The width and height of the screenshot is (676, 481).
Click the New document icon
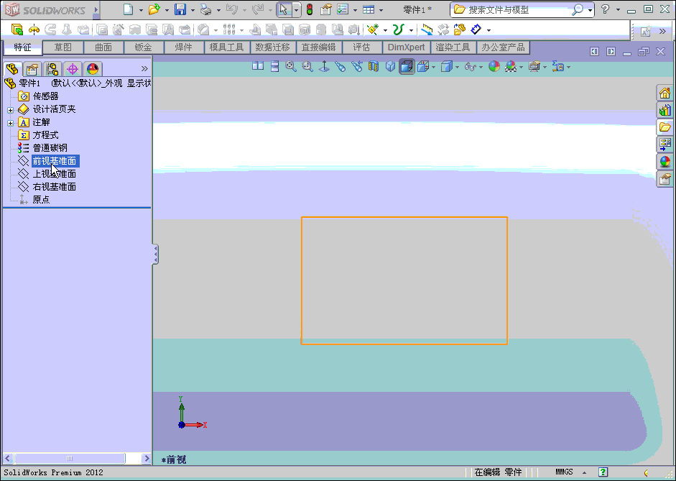point(128,9)
